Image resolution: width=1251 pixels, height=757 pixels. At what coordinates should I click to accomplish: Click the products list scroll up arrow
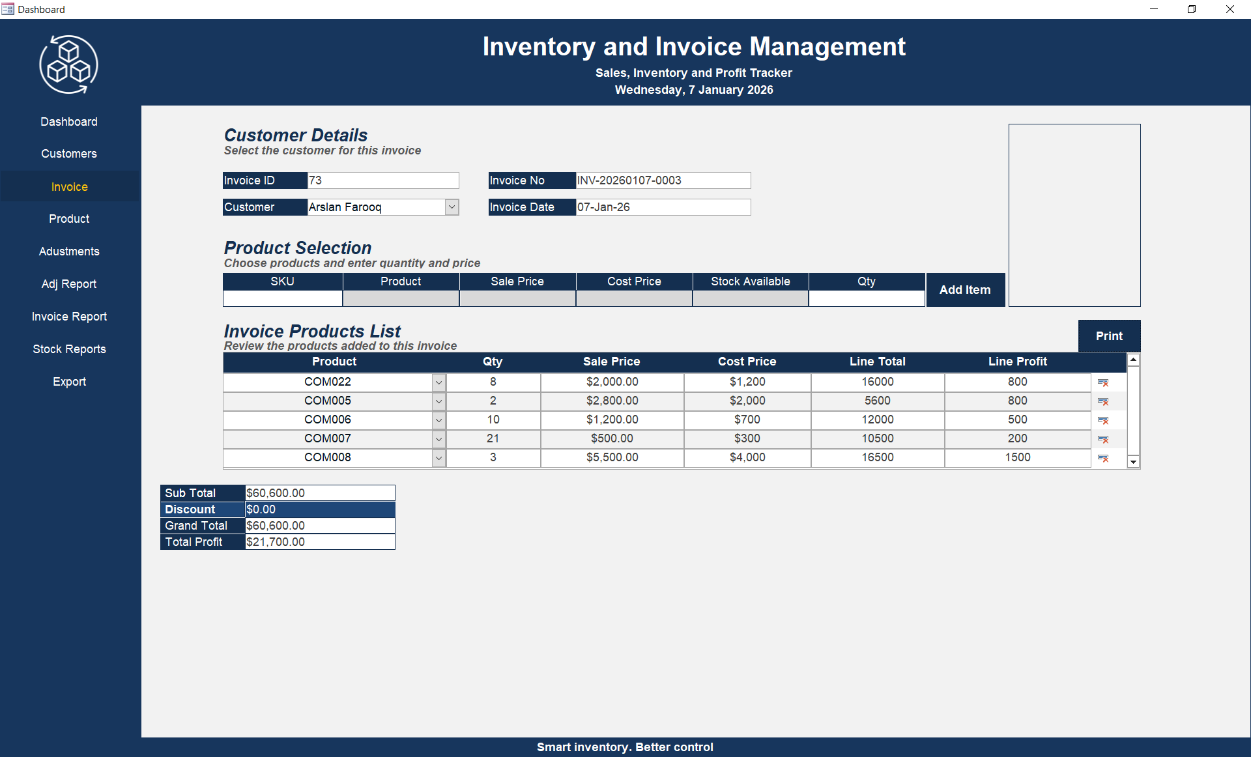coord(1134,360)
